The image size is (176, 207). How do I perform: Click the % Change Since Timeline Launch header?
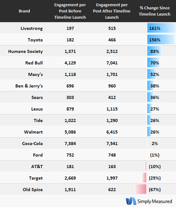point(154,11)
